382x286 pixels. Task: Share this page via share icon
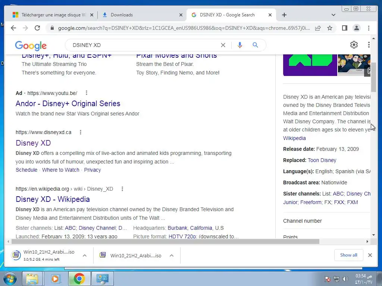pyautogui.click(x=318, y=28)
